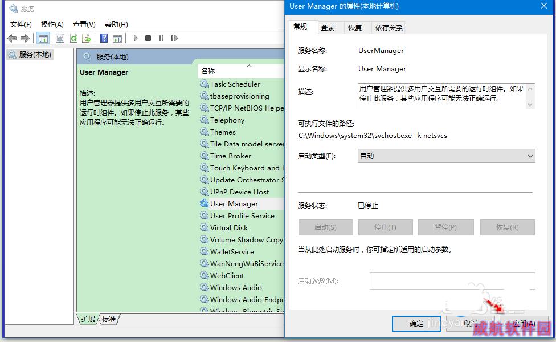The width and height of the screenshot is (556, 342).
Task: Restart the service with the toolbar icon
Action: pyautogui.click(x=174, y=38)
